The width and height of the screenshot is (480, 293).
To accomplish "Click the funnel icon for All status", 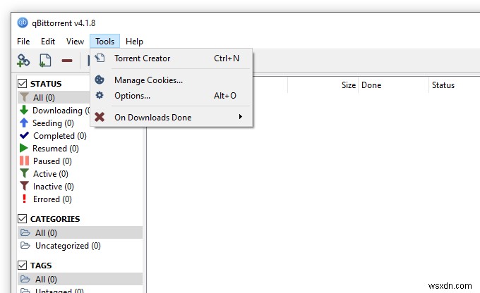I will click(24, 97).
